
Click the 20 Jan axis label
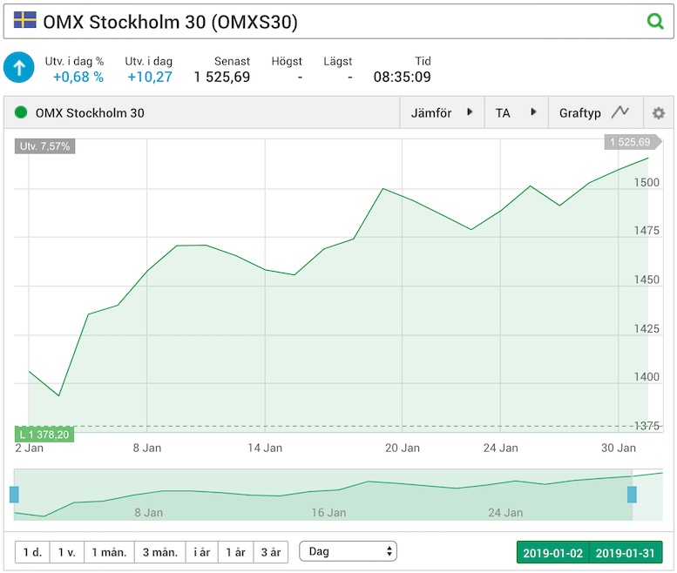point(403,448)
